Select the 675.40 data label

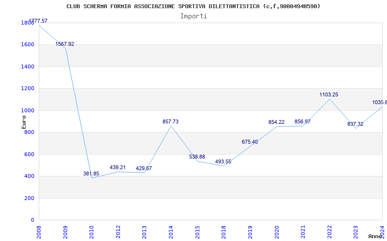(250, 142)
